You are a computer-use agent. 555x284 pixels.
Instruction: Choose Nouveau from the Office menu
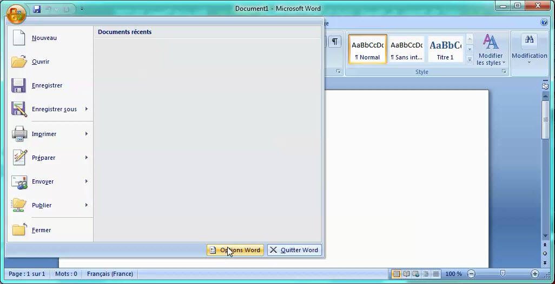click(x=50, y=38)
